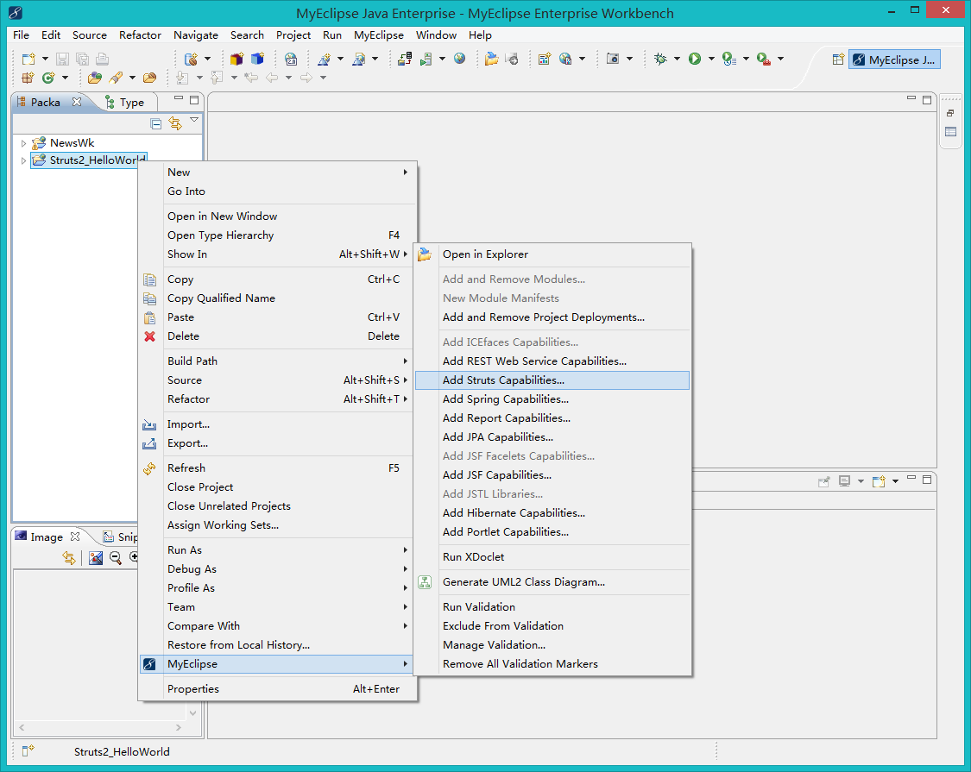Choose Add Hibernate Capabilities...
The width and height of the screenshot is (971, 772).
click(x=552, y=512)
